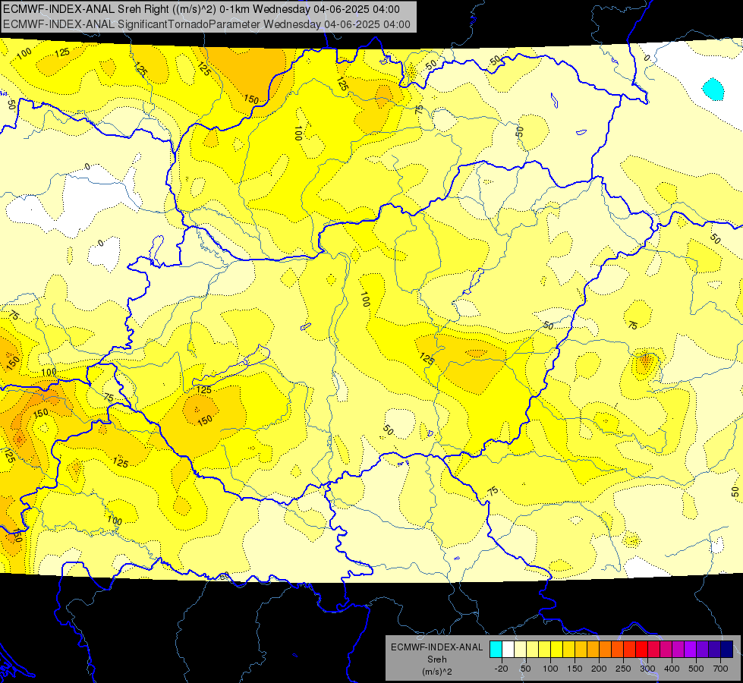Click the '(m/s)^2' unit label in the legend
This screenshot has height=683, width=743.
[x=437, y=672]
